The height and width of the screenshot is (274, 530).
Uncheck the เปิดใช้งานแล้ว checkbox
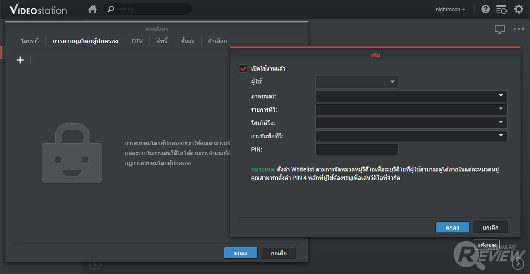click(243, 68)
